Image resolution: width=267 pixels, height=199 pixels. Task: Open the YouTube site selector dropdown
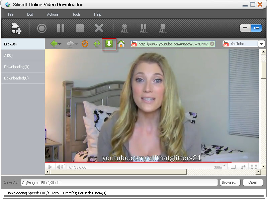pyautogui.click(x=261, y=44)
